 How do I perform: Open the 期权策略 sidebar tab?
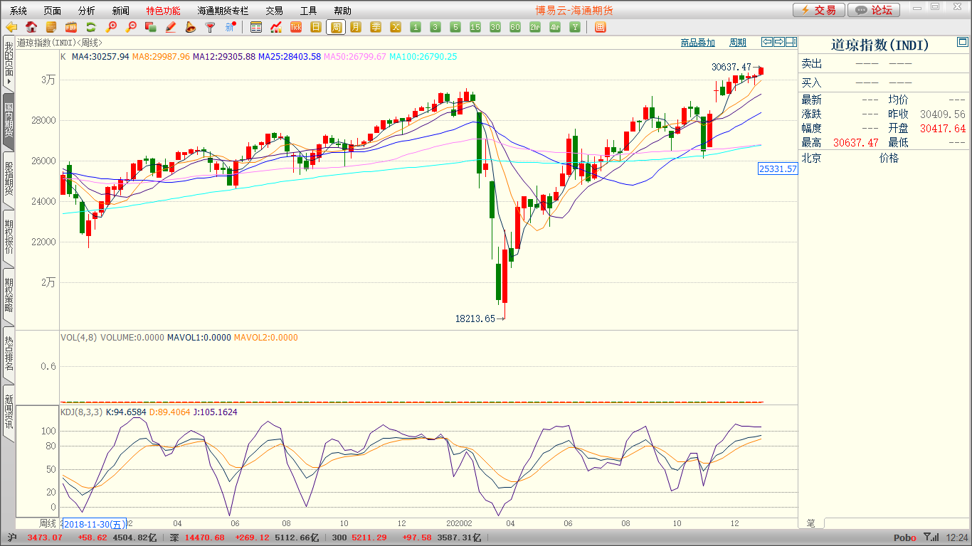9,295
